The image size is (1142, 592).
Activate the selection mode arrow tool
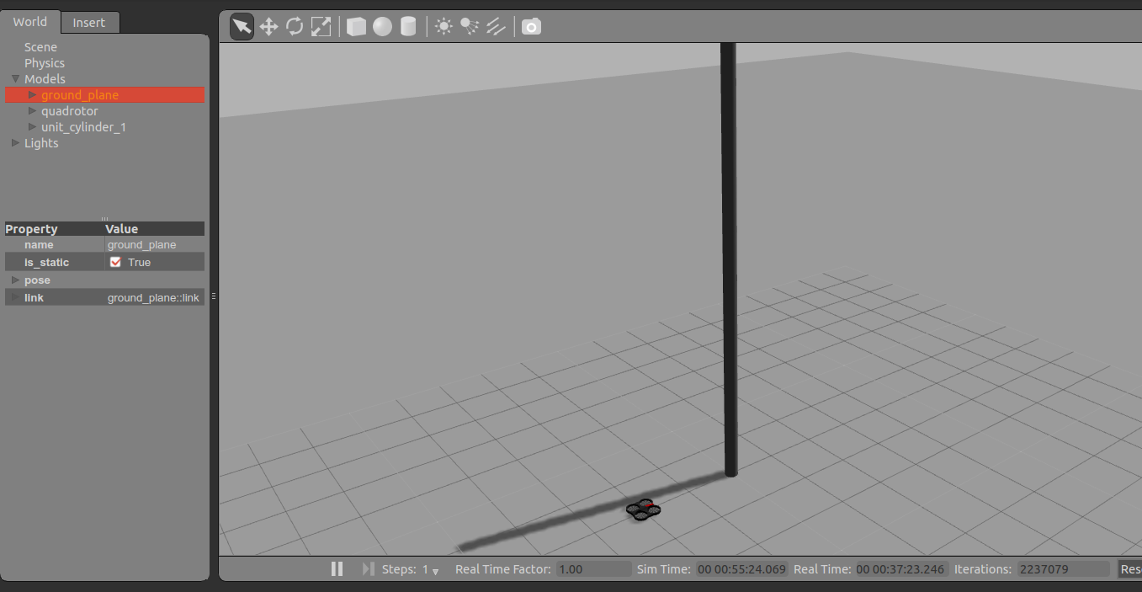242,27
